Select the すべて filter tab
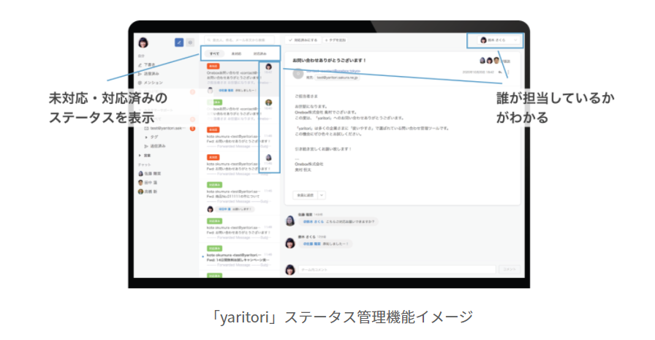 (214, 54)
